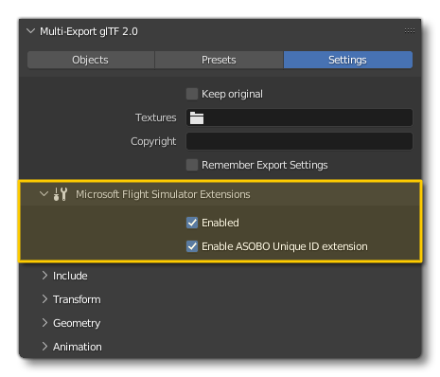Click the wrench tools icon
Viewport: 440px width, 377px height.
click(x=61, y=194)
